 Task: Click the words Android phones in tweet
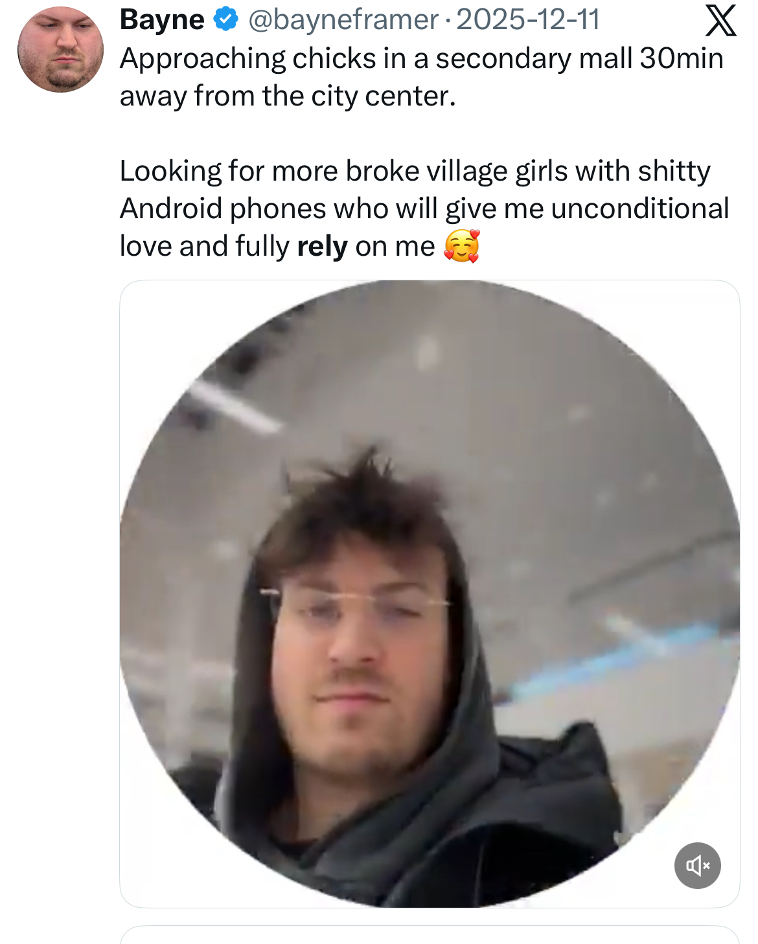coord(223,209)
